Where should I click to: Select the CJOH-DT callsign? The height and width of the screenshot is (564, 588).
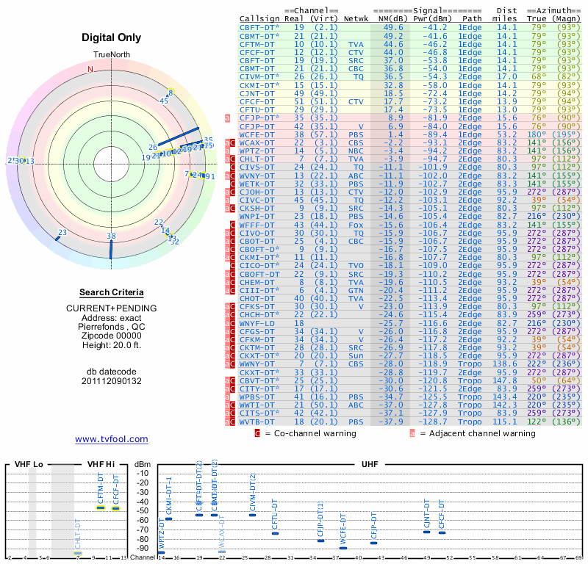257,192
